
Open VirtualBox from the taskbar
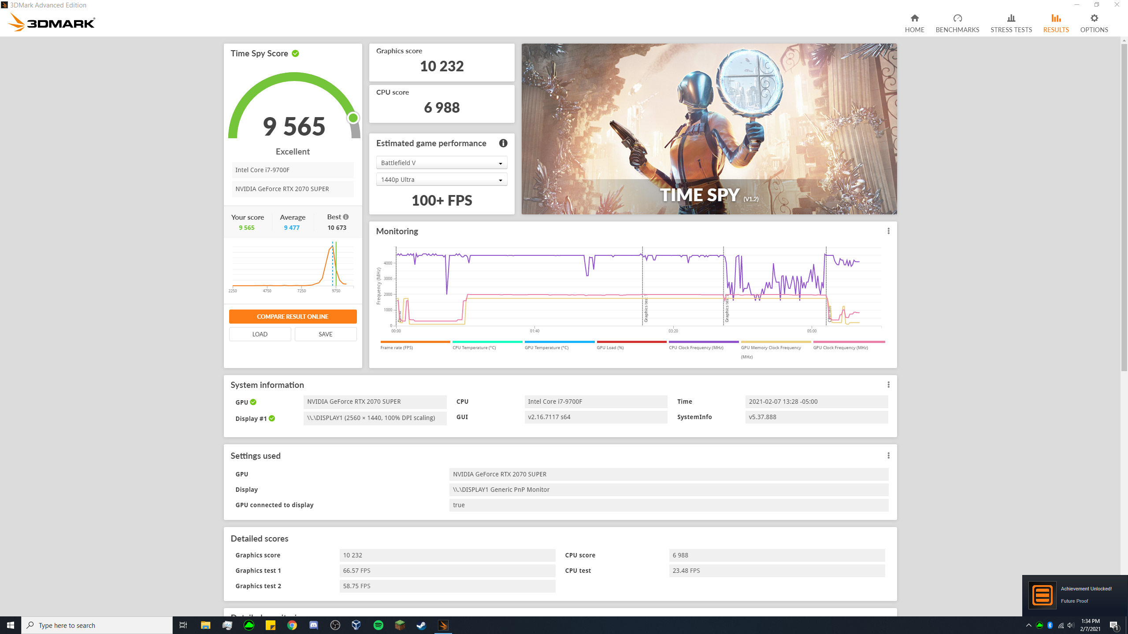click(x=356, y=625)
